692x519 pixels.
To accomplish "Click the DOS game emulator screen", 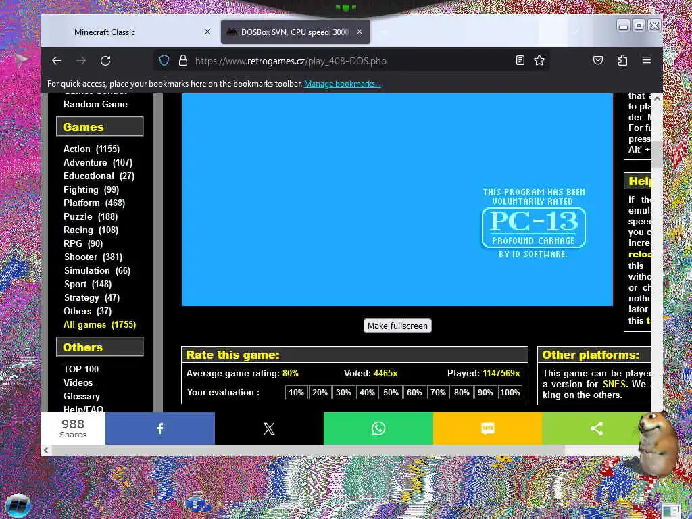I will [397, 199].
